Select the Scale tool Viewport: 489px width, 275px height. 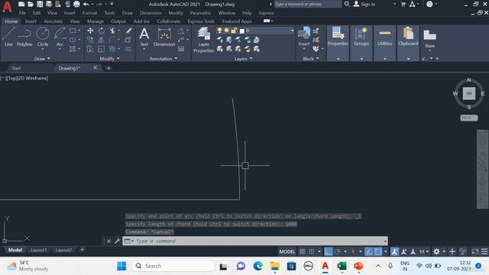coord(102,49)
